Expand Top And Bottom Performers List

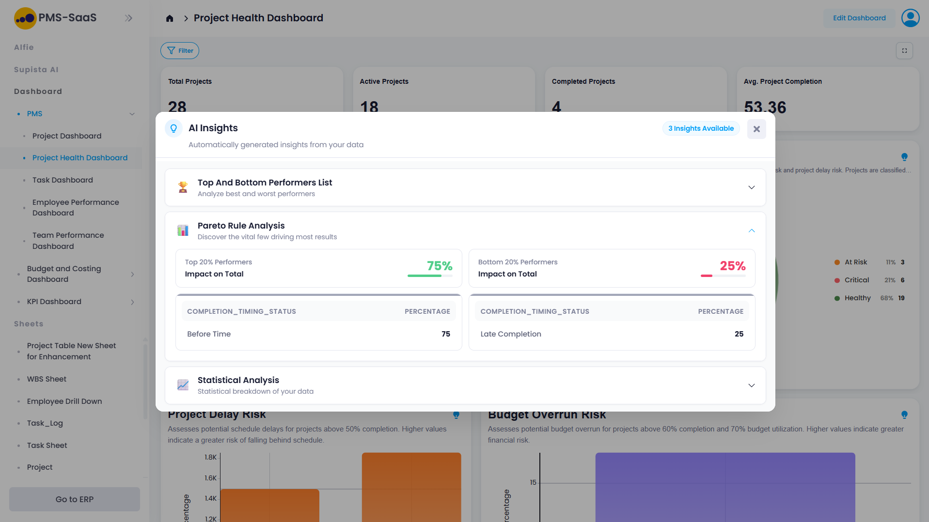pos(751,187)
